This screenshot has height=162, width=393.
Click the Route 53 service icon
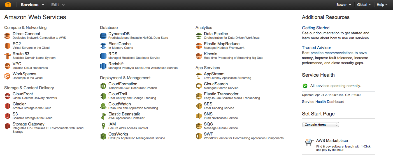click(x=8, y=56)
